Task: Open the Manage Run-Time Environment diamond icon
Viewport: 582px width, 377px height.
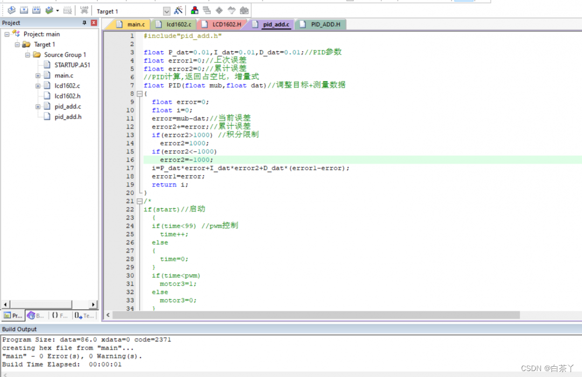Action: (x=219, y=10)
